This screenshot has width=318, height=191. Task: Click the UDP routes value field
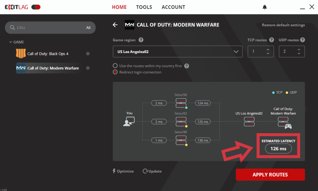tap(292, 51)
